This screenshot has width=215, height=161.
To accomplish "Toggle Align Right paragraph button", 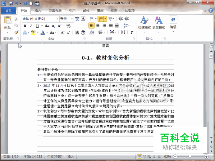I will pos(104,25).
